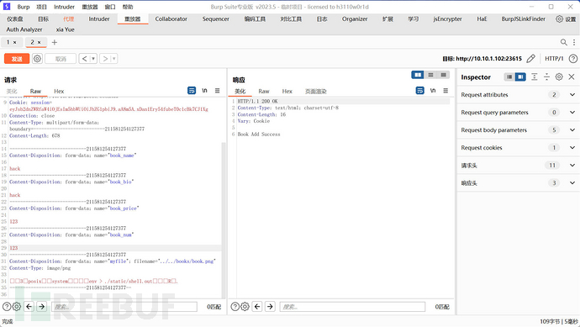580x327 pixels.
Task: Search Repeater tabs magnifier icon
Action: coord(564,42)
